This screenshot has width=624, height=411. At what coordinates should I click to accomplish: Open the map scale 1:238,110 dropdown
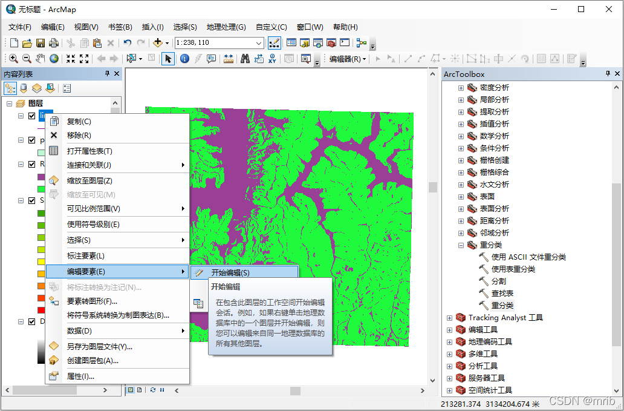click(259, 43)
